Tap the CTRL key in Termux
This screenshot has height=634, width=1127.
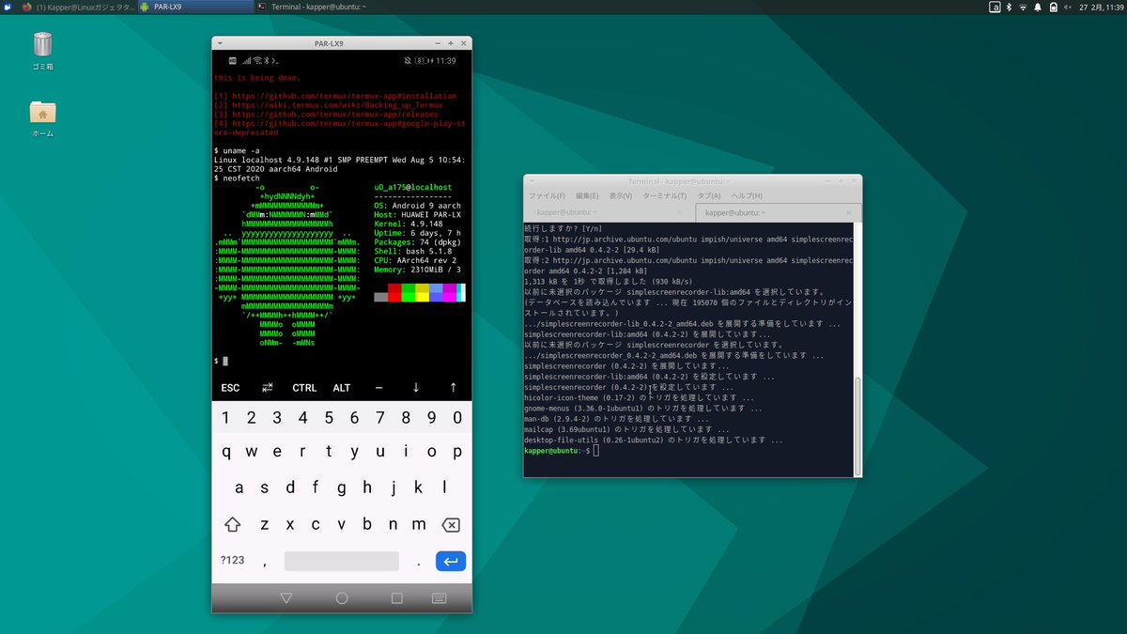(304, 388)
